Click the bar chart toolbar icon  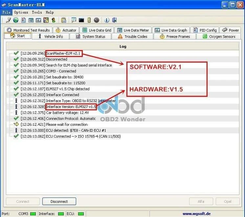38,20
